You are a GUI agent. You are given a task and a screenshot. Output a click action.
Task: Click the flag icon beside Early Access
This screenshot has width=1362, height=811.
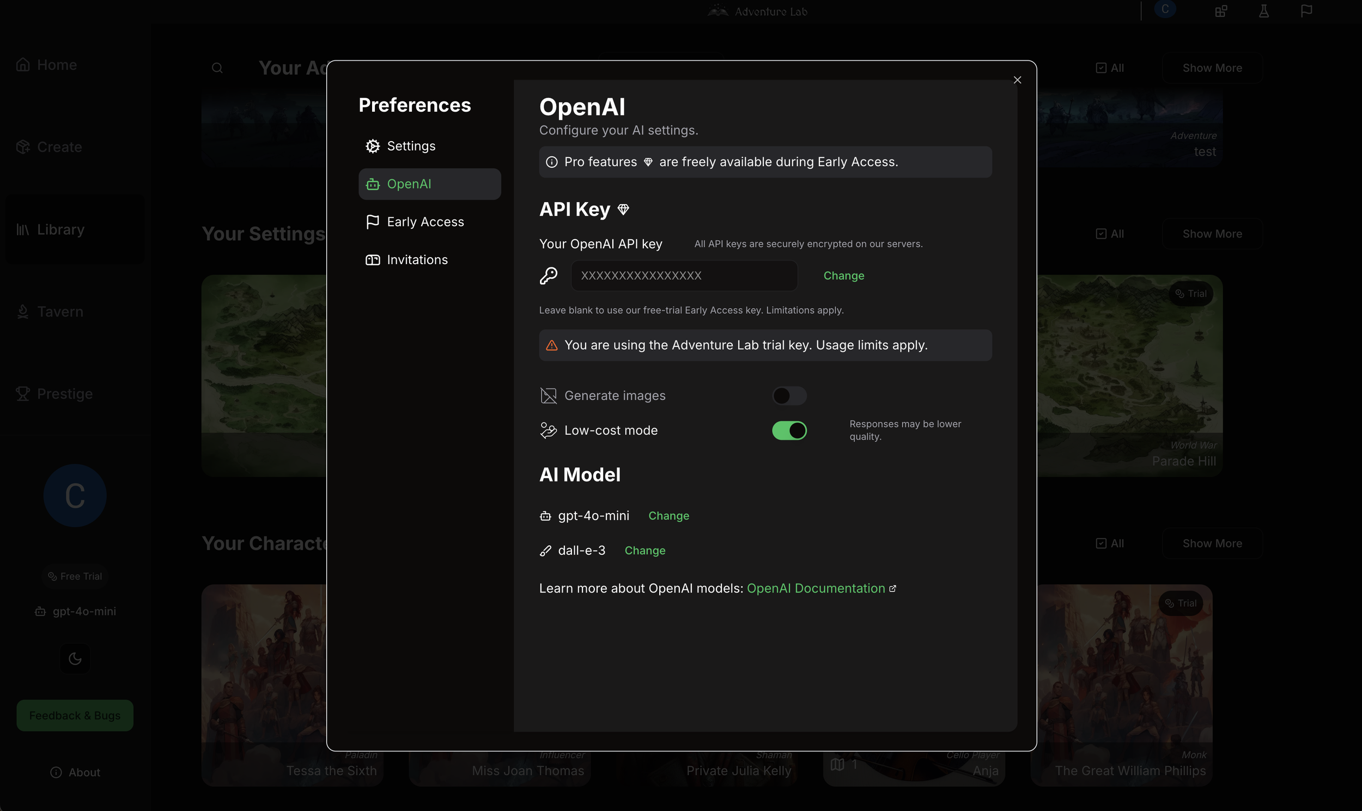point(373,222)
